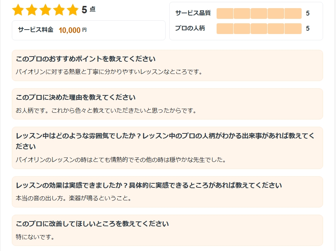
Task: Click the third gold rating star
Action: [45, 10]
